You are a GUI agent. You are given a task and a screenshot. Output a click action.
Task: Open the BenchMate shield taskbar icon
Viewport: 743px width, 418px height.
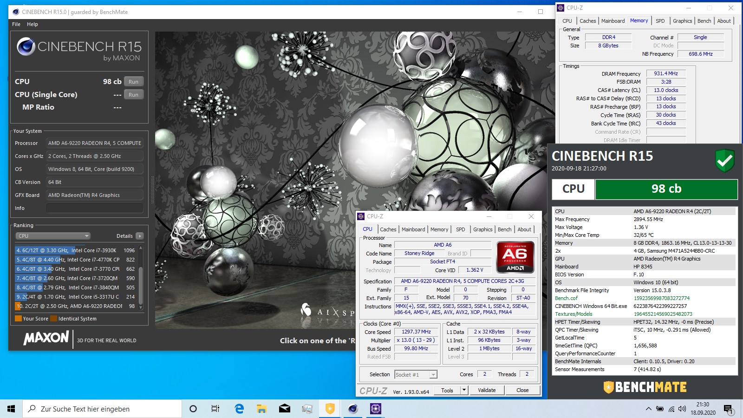[330, 409]
